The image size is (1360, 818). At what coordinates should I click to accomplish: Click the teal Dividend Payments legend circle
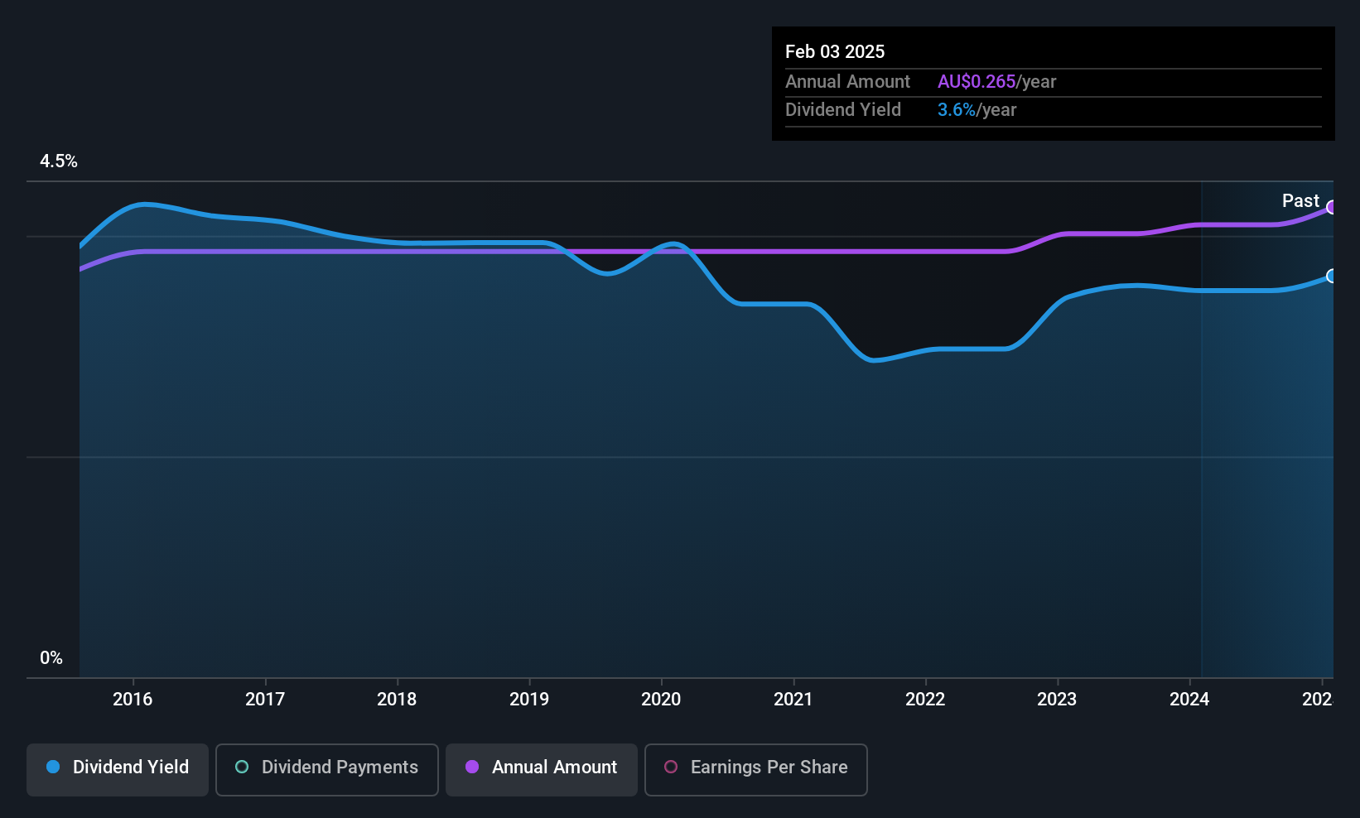click(x=242, y=767)
